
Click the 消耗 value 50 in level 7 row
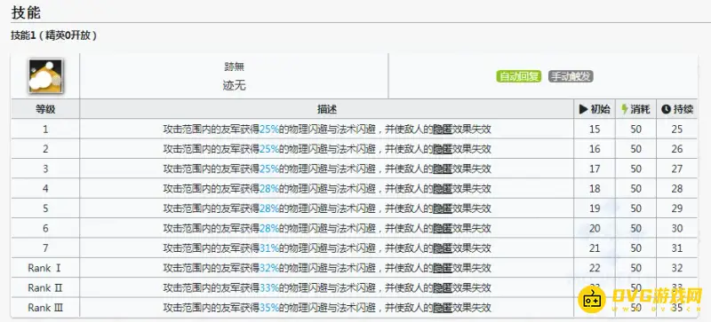click(635, 248)
